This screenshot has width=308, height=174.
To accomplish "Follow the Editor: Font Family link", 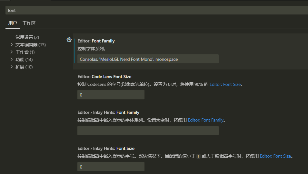I will pos(205,120).
